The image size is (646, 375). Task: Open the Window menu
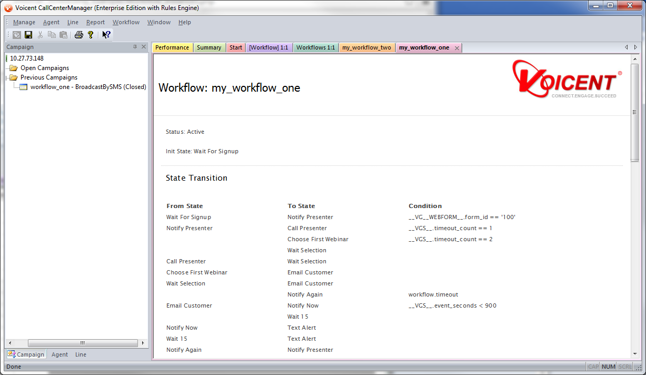[x=159, y=22]
